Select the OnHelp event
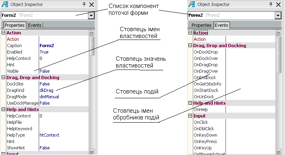The height and width of the screenshot is (155, 285). tap(201, 109)
